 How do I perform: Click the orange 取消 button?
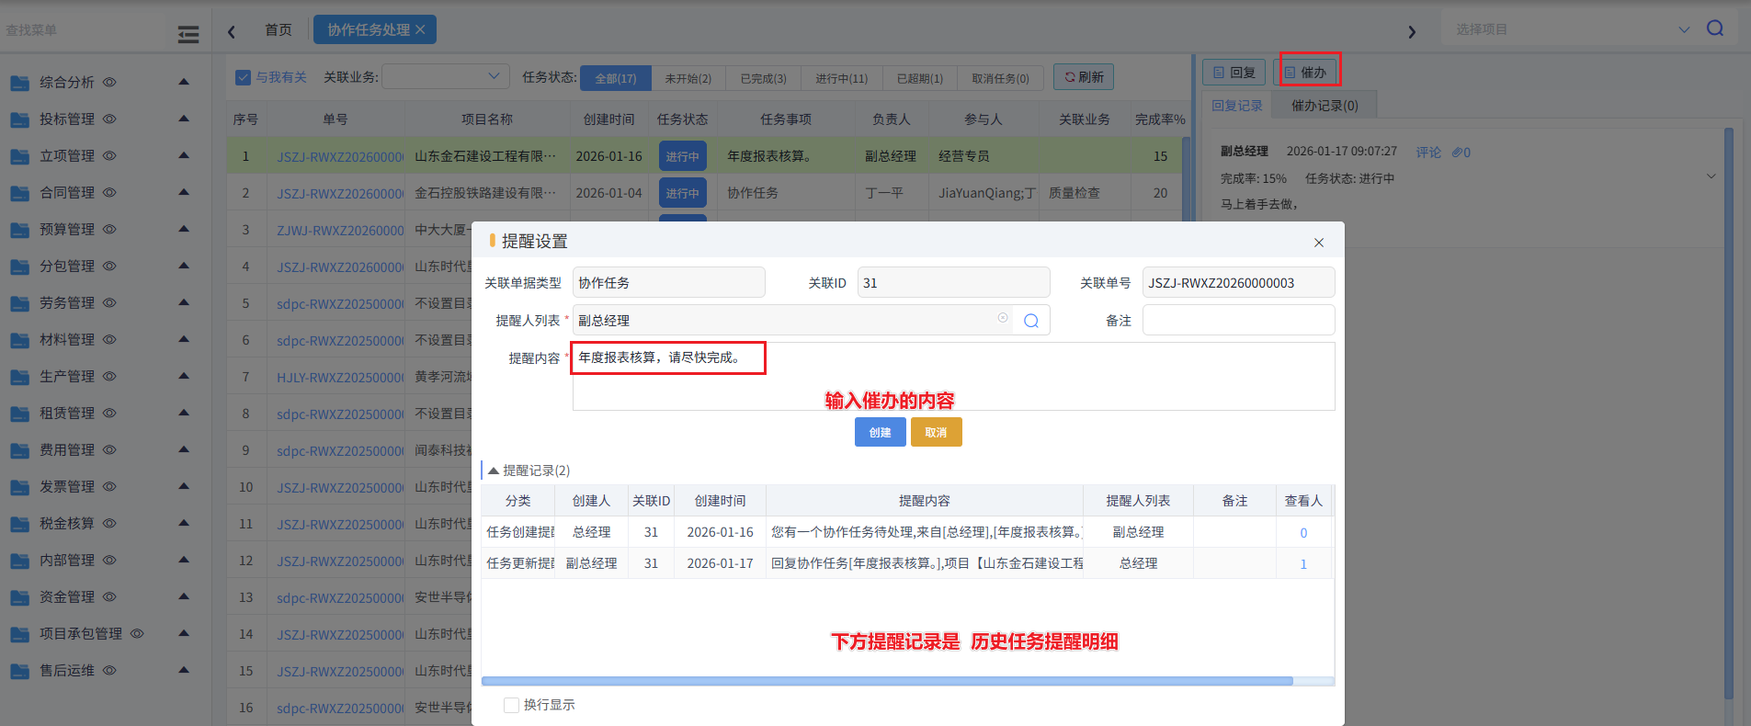click(x=936, y=432)
